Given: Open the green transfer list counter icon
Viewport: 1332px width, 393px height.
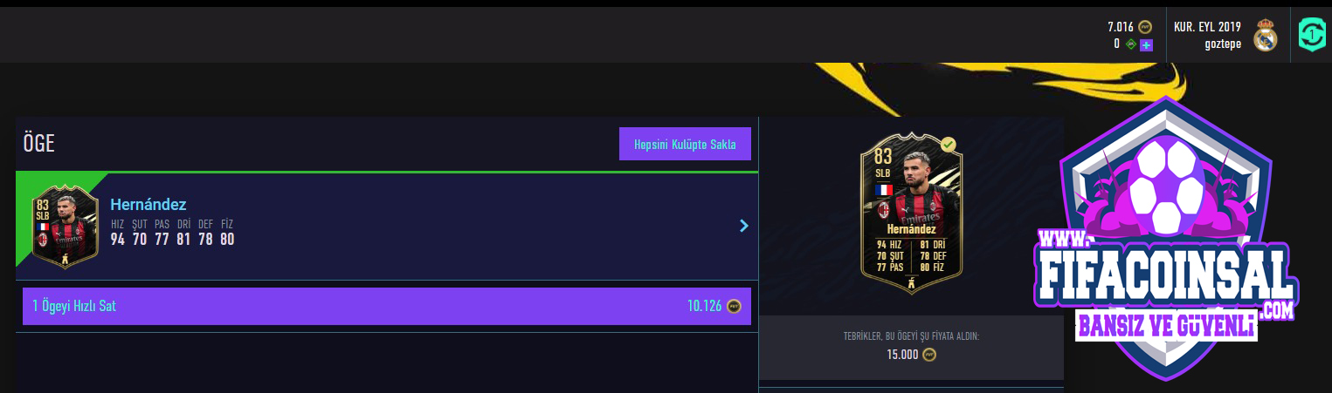Looking at the screenshot, I should (1311, 35).
